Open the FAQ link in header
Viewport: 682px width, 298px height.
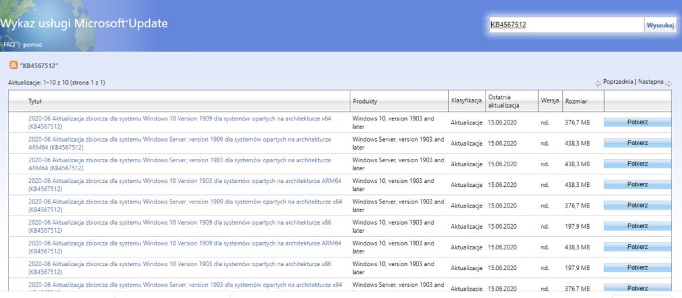9,45
